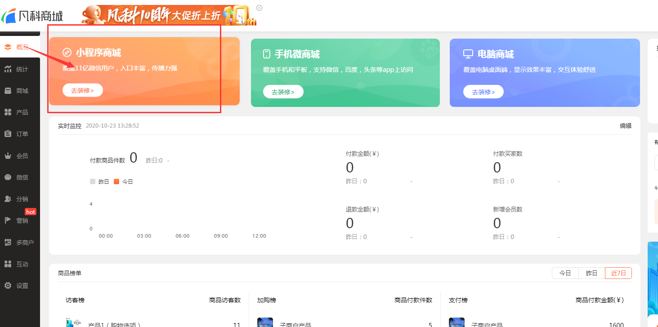Viewport: 658px width, 327px height.
Task: Click the 访客榜 heading
Action: [x=75, y=300]
